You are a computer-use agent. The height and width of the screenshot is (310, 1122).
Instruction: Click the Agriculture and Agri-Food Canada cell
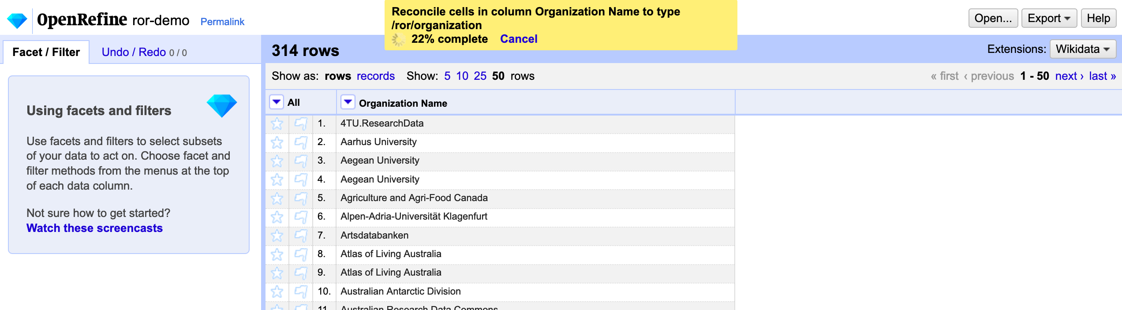pyautogui.click(x=535, y=198)
